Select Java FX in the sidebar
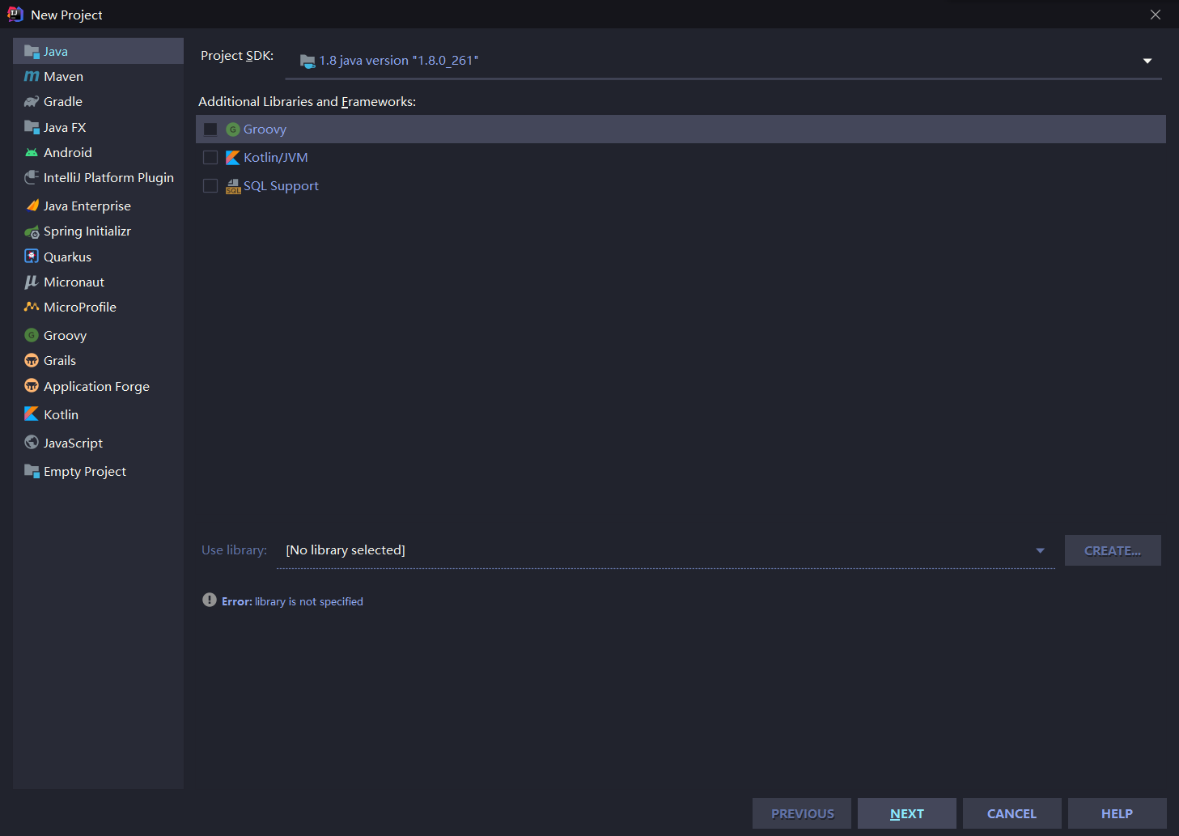The width and height of the screenshot is (1179, 836). [99, 127]
